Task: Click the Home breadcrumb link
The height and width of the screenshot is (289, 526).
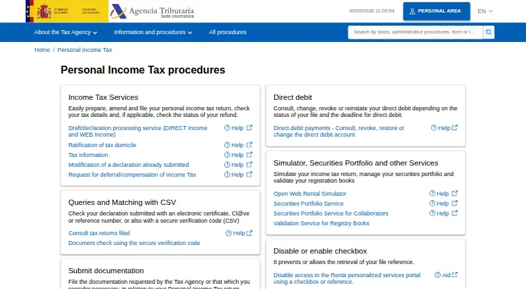Action: (42, 50)
